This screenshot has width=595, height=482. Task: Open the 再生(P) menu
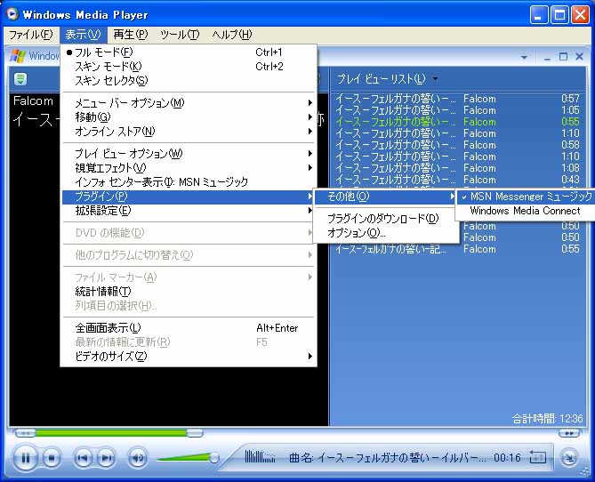(130, 35)
